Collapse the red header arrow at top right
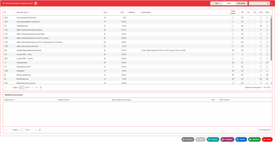This screenshot has width=275, height=142. point(272,3)
